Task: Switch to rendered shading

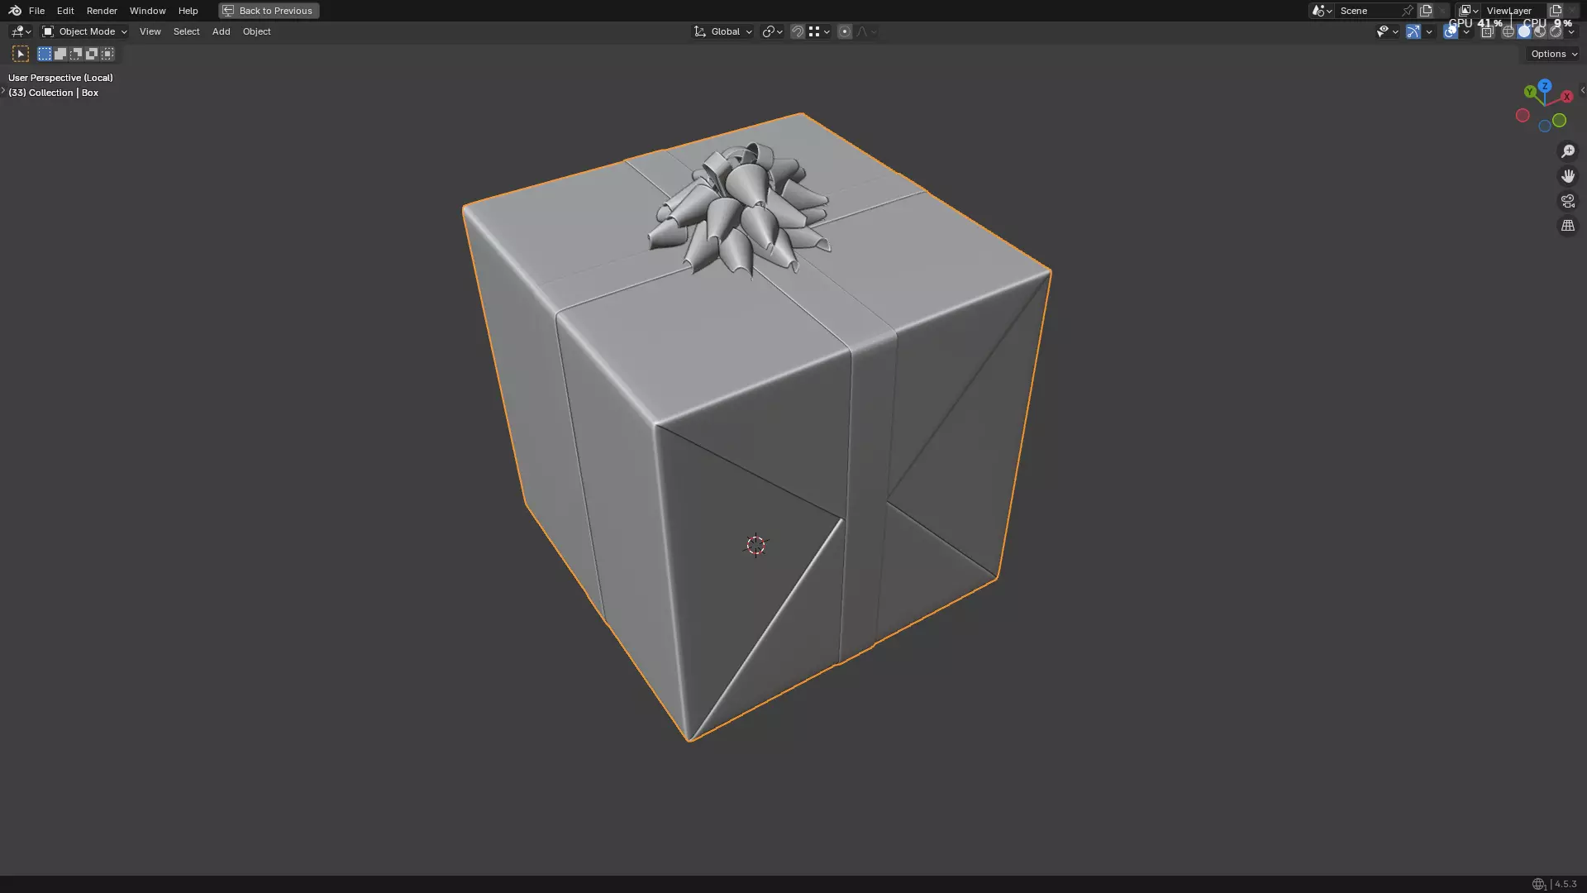Action: click(1556, 31)
